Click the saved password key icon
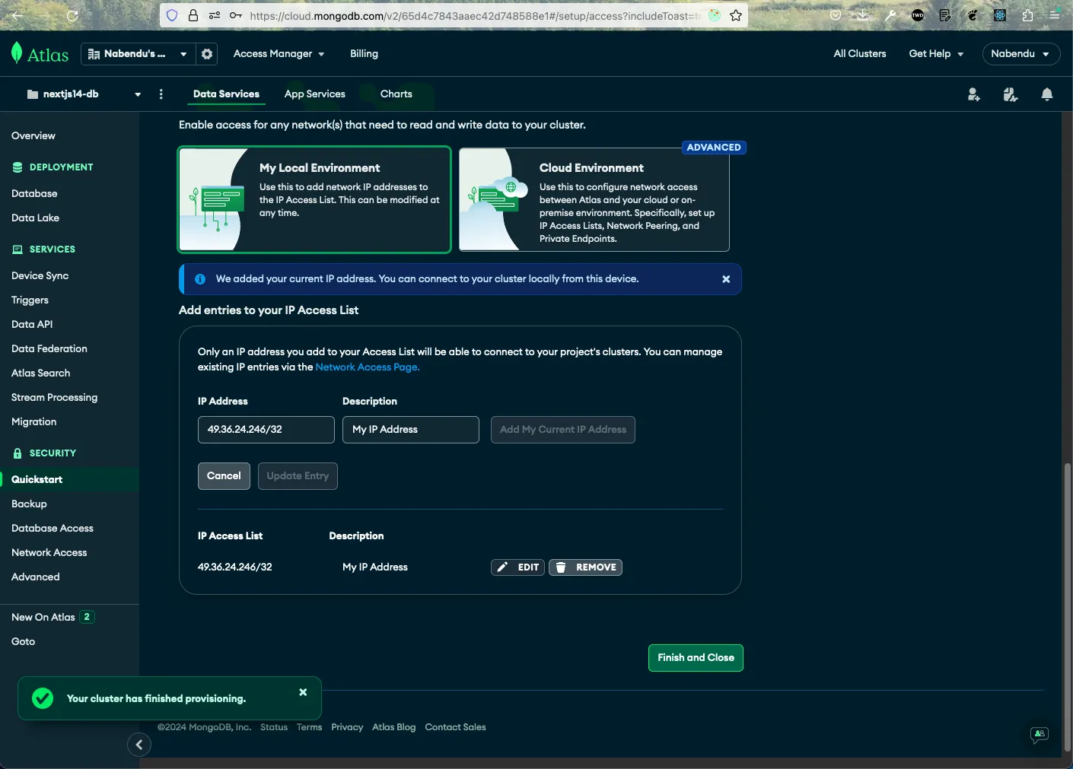Viewport: 1073px width, 769px height. (236, 15)
